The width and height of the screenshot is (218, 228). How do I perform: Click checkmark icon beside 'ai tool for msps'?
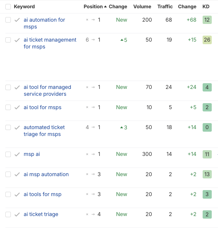click(x=17, y=107)
